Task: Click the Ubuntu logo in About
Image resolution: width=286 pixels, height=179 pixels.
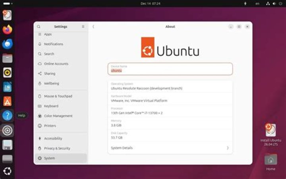Action: 170,47
